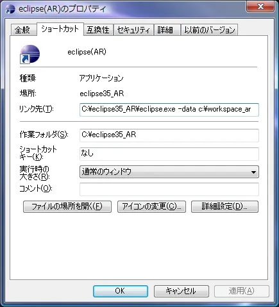Open 詳細設定 advanced settings
Viewport: 279px width, 307px height.
[x=224, y=206]
